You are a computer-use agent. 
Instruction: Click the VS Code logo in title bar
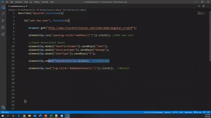pos(2,2)
